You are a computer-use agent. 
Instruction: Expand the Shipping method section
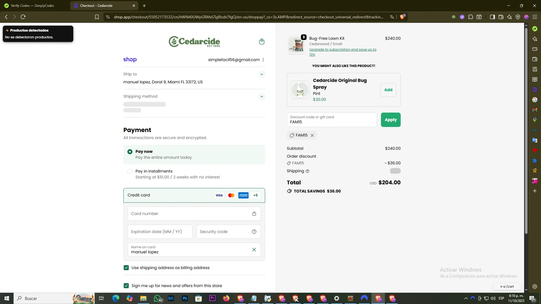(262, 97)
